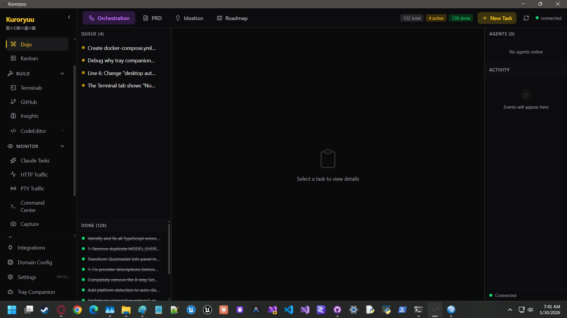Switch to the PRD tab
Viewport: 567px width, 318px height.
tap(152, 18)
